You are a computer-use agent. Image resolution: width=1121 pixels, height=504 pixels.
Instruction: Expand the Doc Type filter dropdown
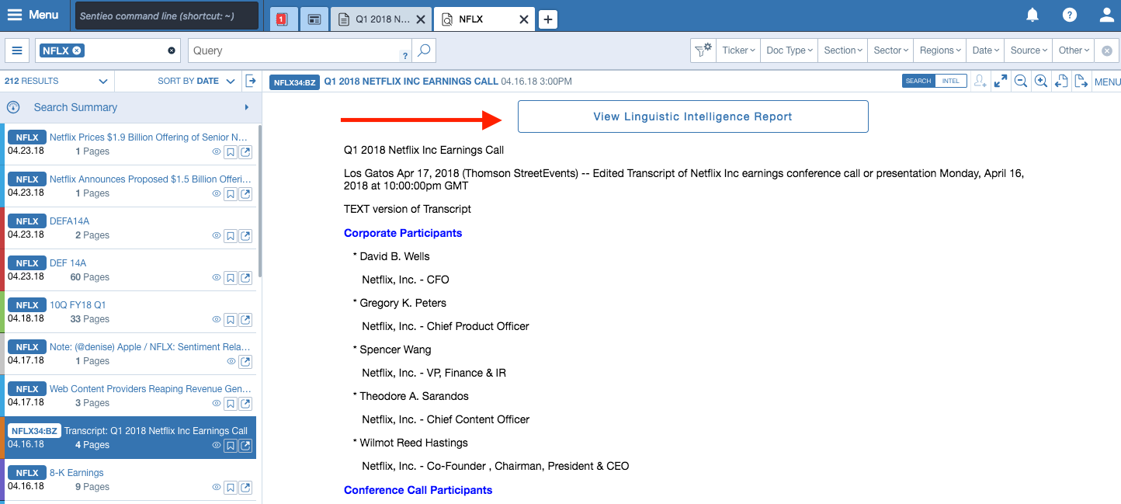tap(790, 50)
